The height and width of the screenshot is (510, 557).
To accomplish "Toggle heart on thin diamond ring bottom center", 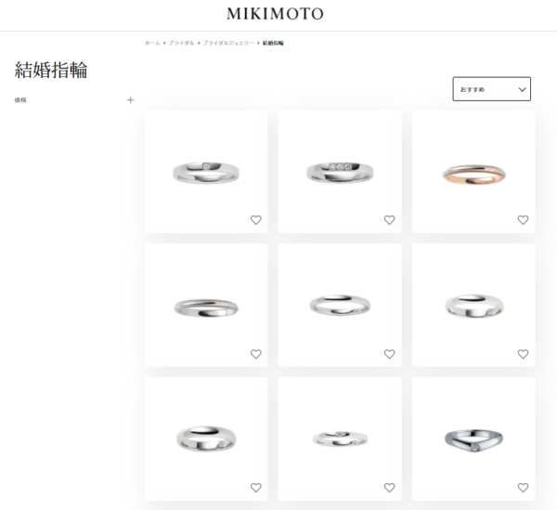I will coord(389,488).
